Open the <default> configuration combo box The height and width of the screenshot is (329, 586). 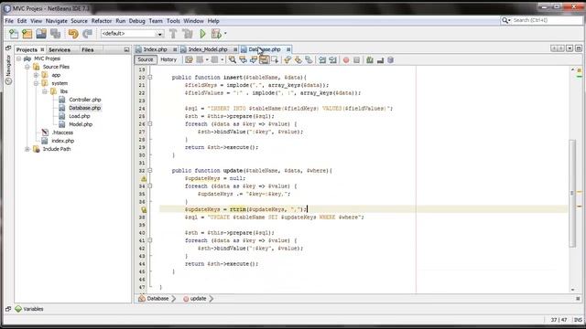(132, 34)
